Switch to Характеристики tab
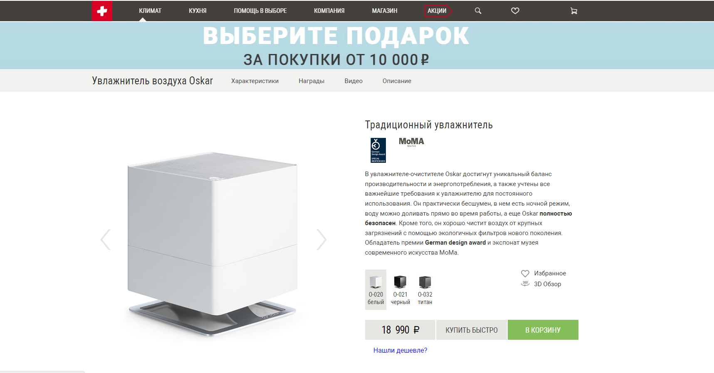This screenshot has width=714, height=373. (255, 81)
